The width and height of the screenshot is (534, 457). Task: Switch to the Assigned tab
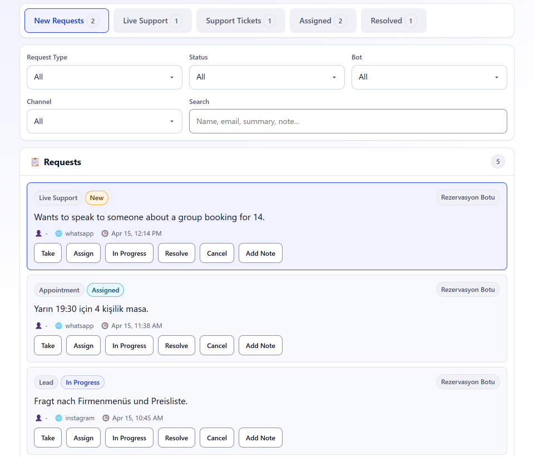(x=323, y=21)
